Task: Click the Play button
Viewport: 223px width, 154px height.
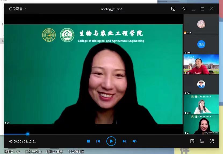Action: (111, 141)
